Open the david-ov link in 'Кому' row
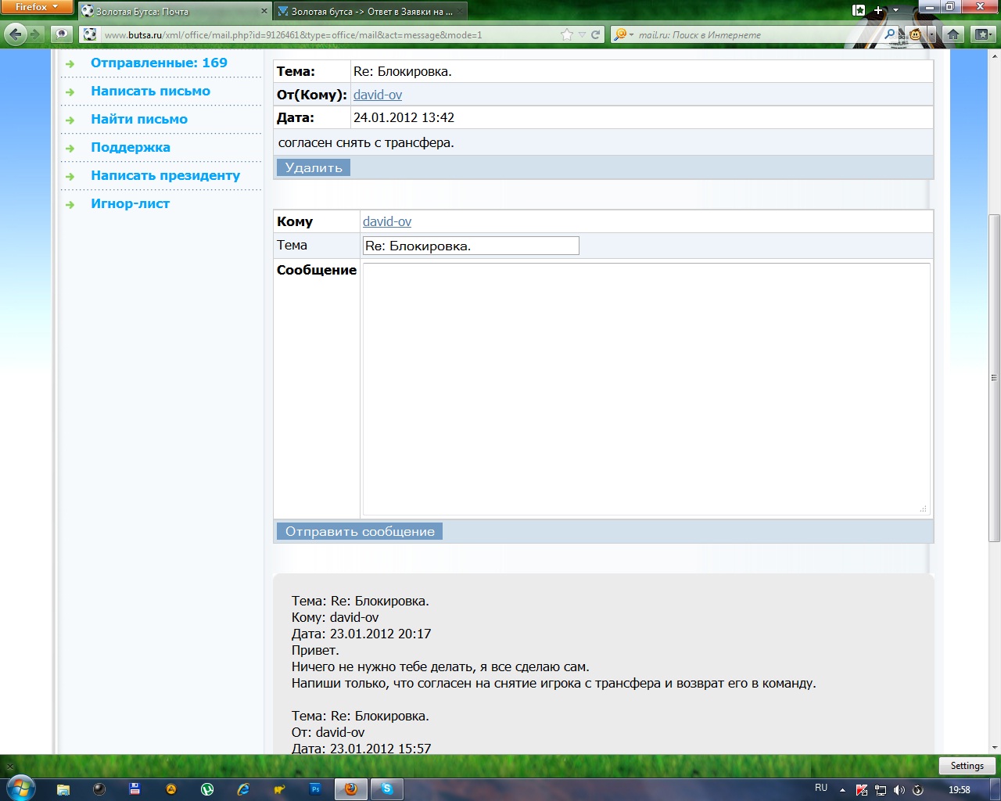 click(x=387, y=221)
